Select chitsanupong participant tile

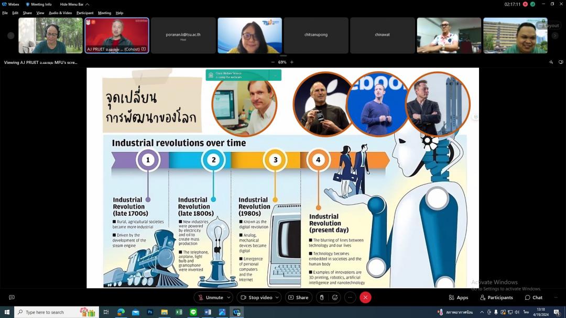pyautogui.click(x=316, y=35)
